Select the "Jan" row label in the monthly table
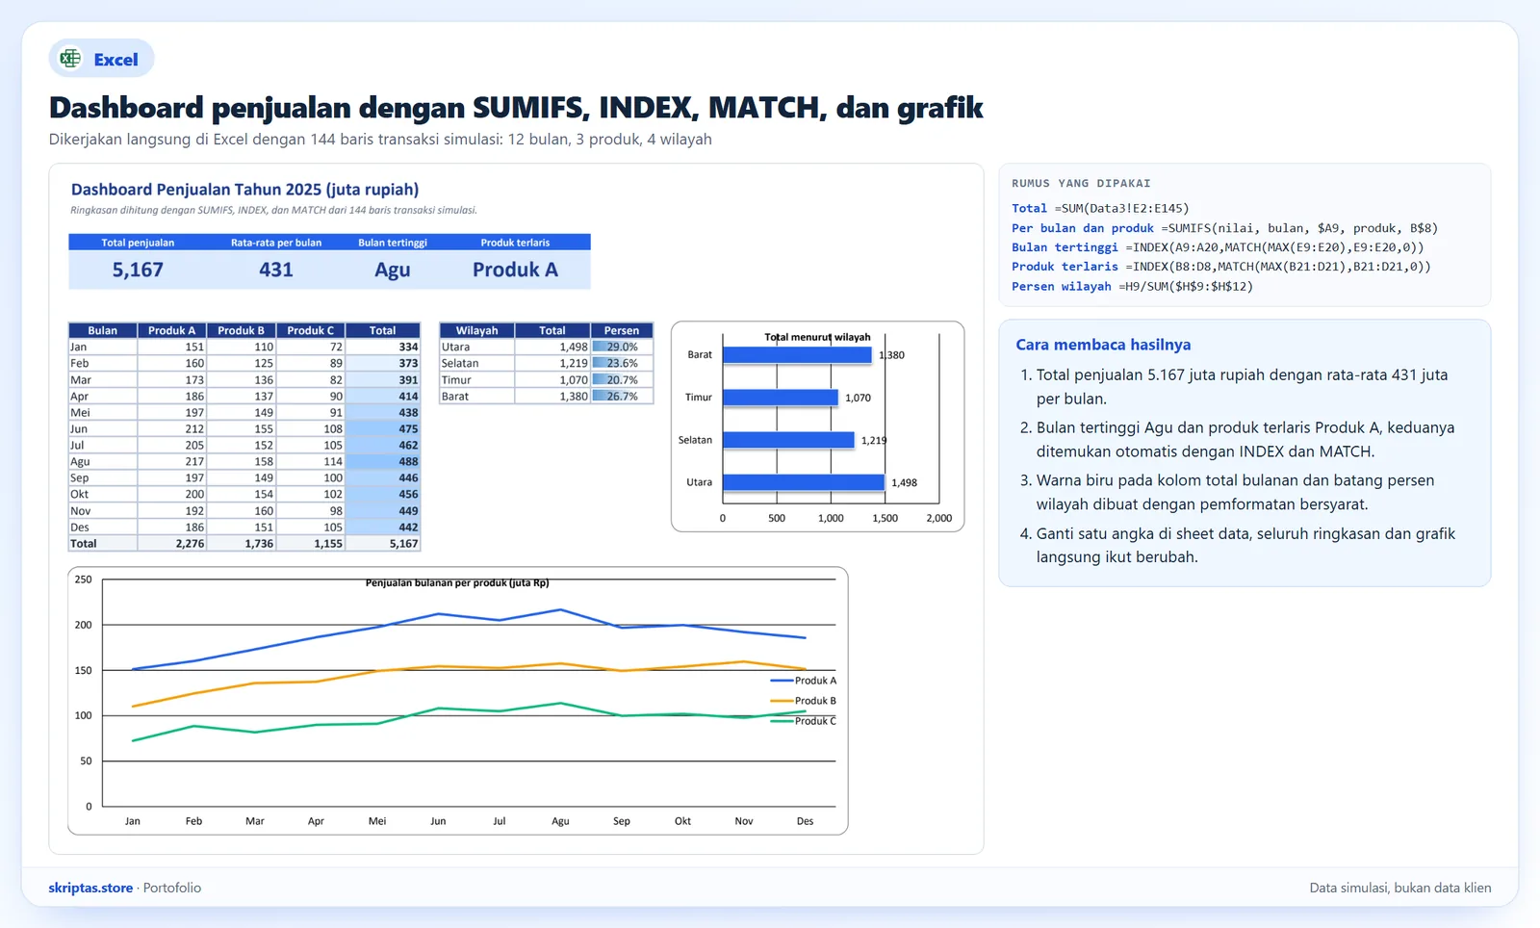The image size is (1540, 928). point(103,347)
